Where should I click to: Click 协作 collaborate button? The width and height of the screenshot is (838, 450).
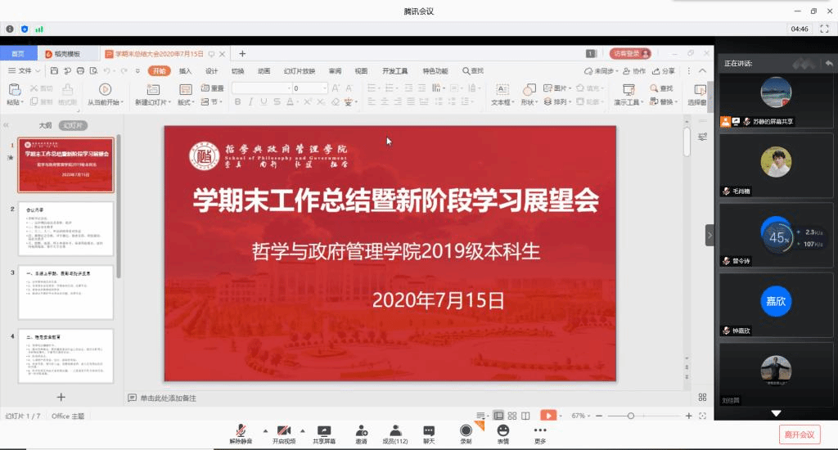634,70
